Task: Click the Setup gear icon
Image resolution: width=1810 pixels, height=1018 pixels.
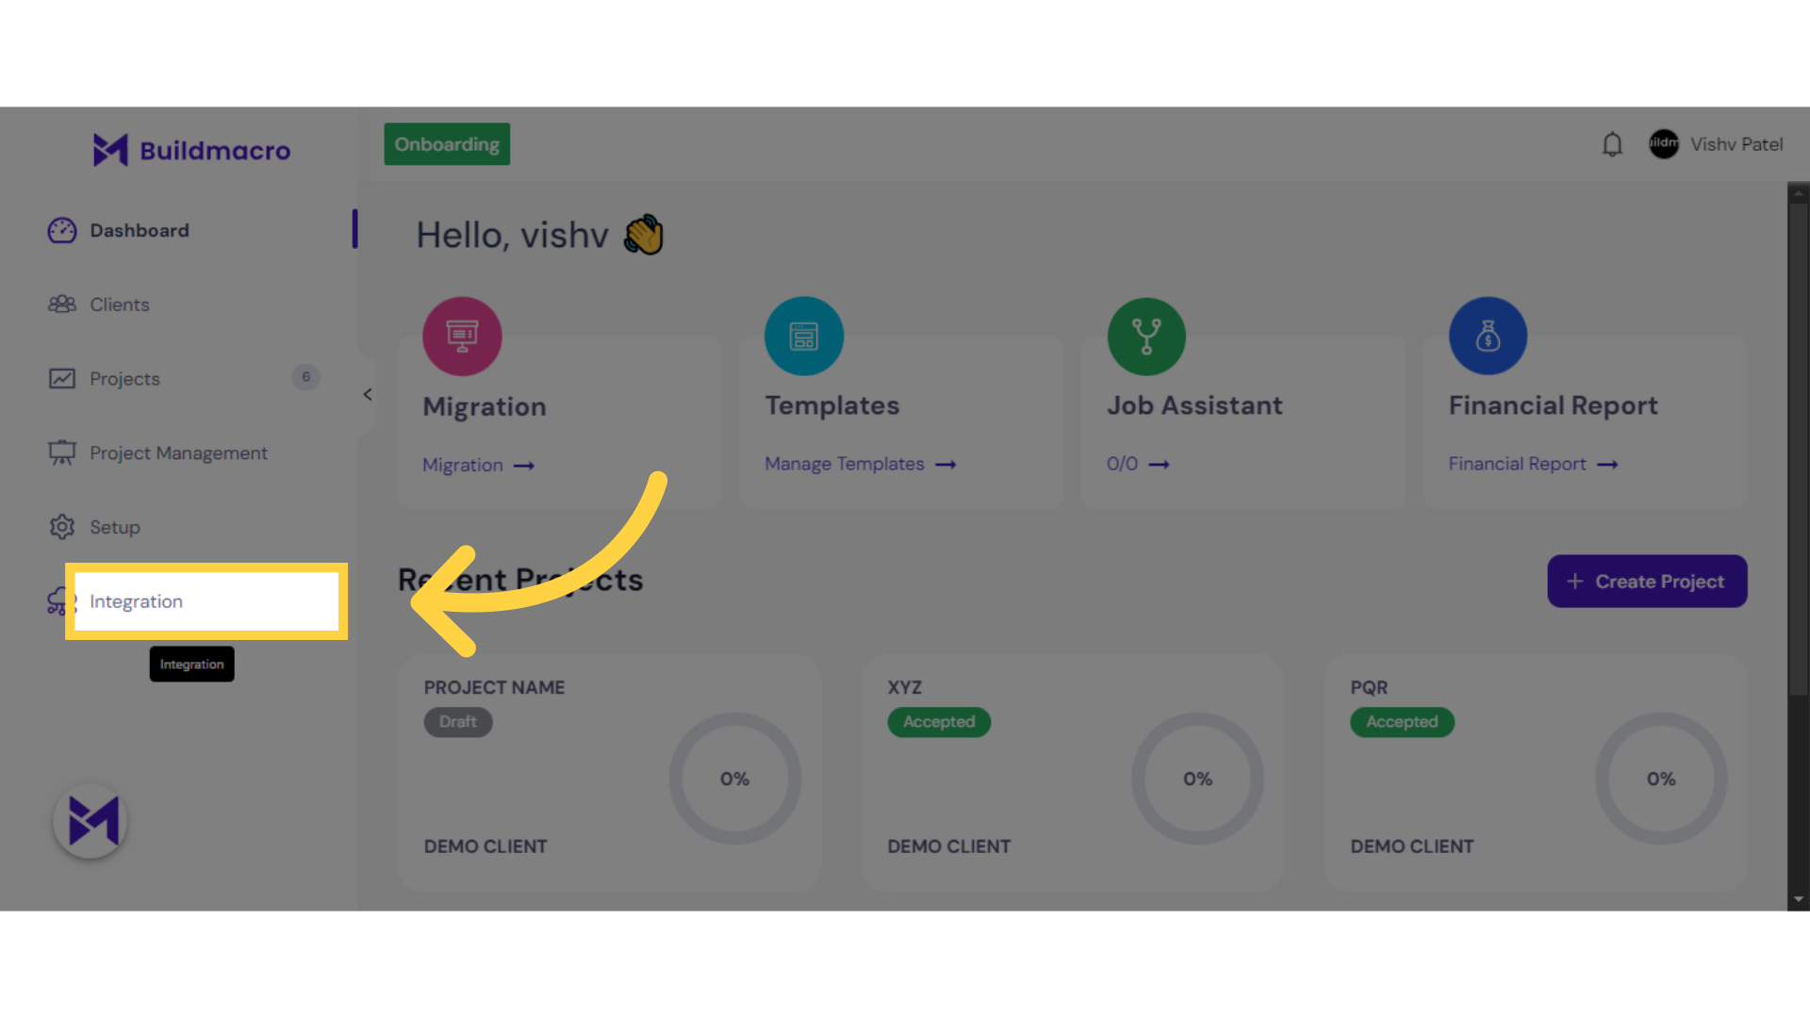Action: (x=62, y=527)
